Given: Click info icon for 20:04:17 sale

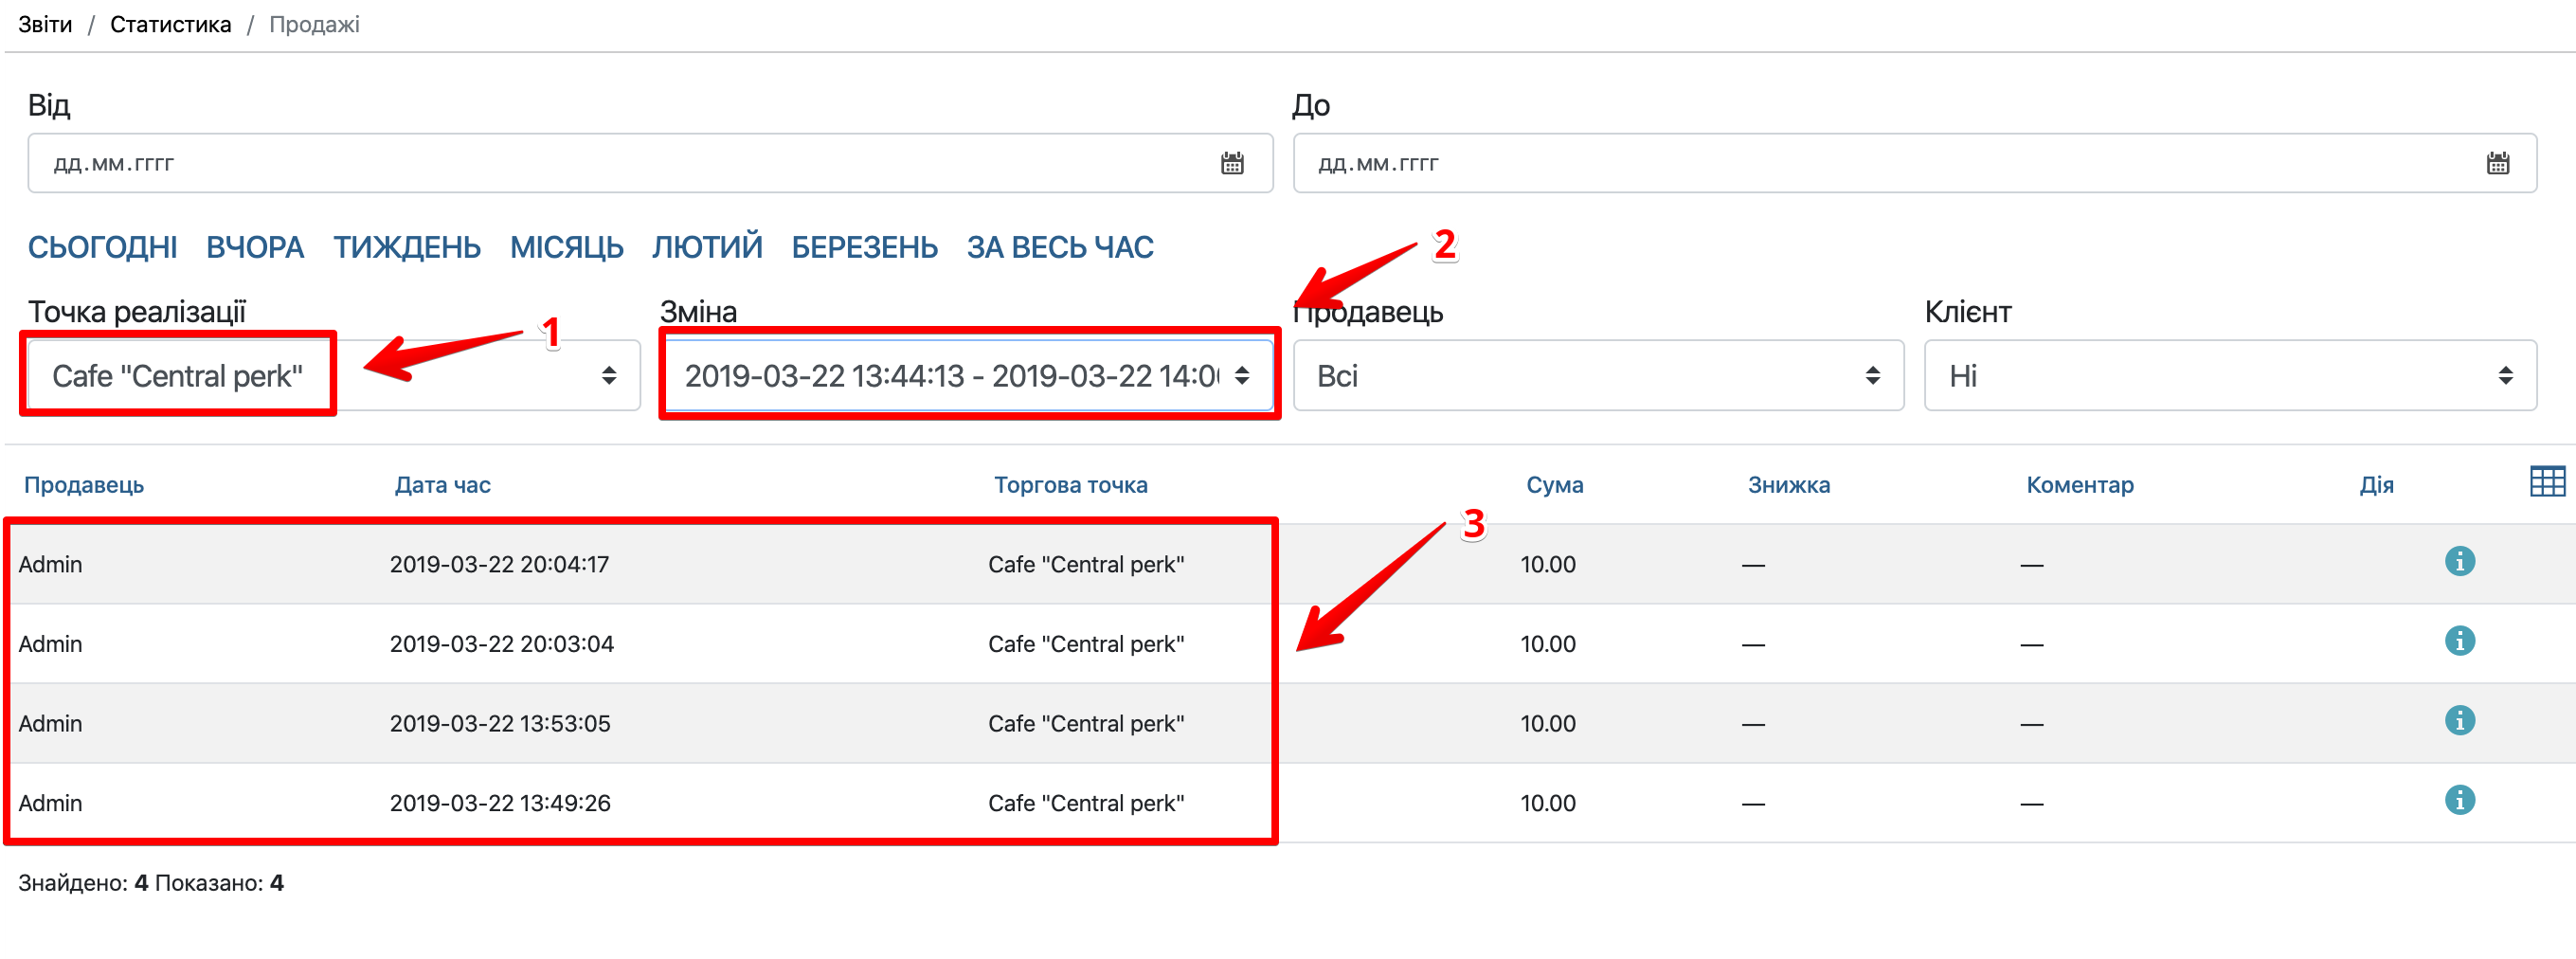Looking at the screenshot, I should [x=2459, y=562].
